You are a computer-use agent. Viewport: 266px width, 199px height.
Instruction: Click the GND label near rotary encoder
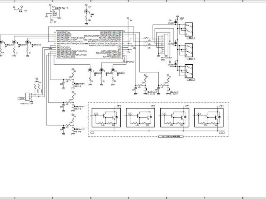pyautogui.click(x=21, y=98)
